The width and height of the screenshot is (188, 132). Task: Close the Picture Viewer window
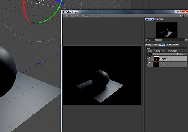(185, 11)
